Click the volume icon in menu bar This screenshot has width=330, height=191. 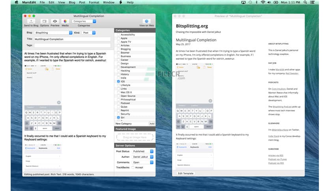point(269,2)
